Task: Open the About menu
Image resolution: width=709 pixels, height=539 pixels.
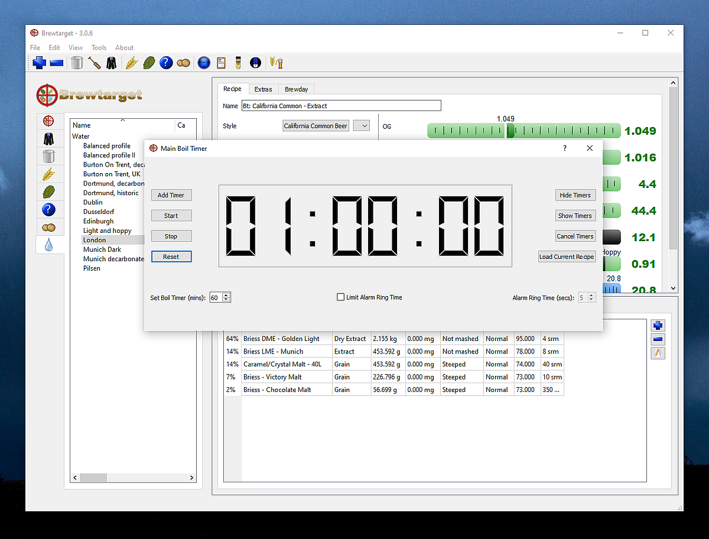Action: 124,48
